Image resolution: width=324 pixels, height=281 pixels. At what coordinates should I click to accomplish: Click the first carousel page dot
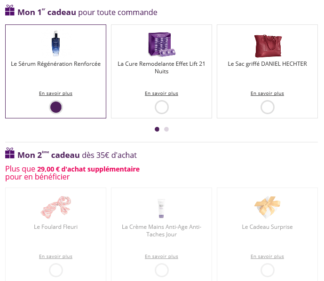(x=157, y=129)
